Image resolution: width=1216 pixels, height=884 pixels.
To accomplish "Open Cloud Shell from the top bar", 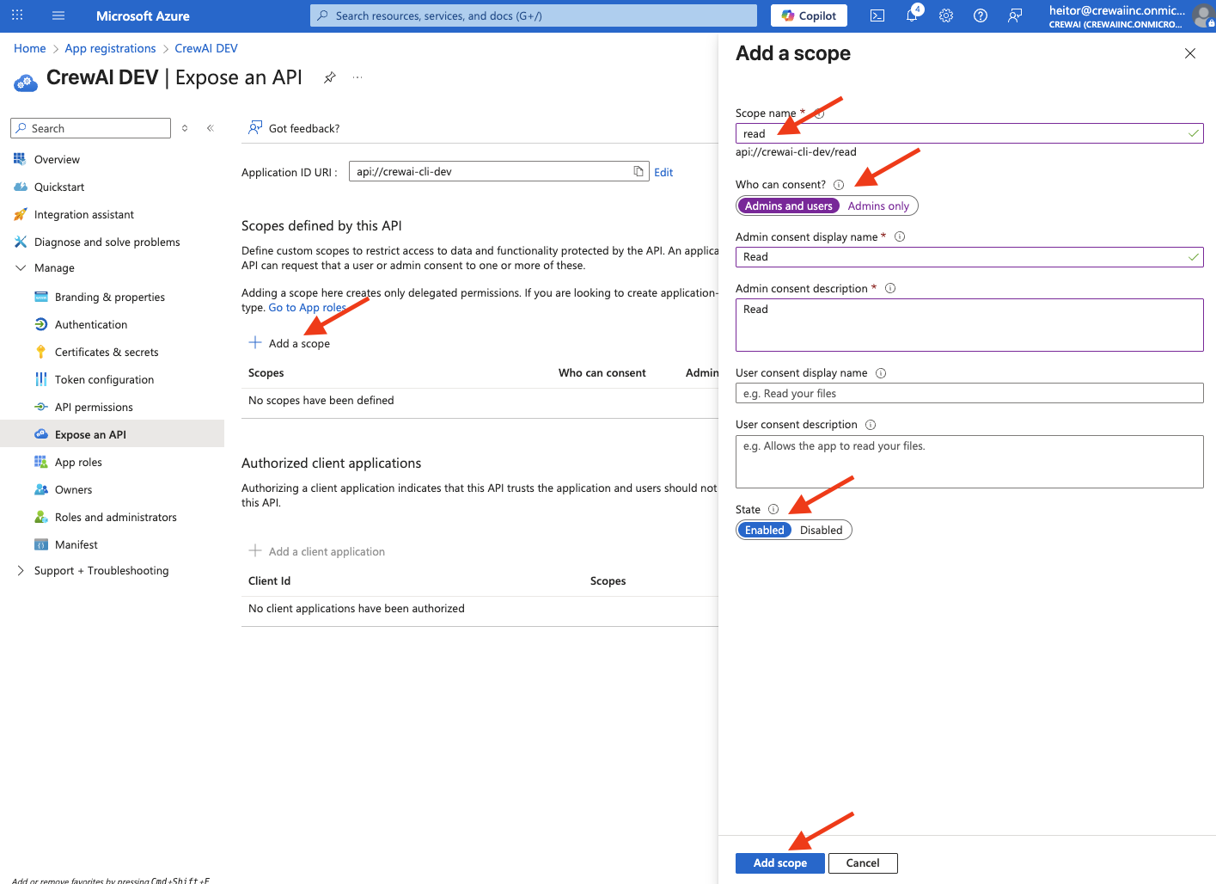I will point(877,15).
